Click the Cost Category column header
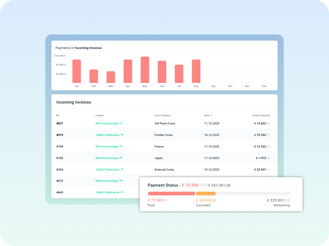 (162, 115)
